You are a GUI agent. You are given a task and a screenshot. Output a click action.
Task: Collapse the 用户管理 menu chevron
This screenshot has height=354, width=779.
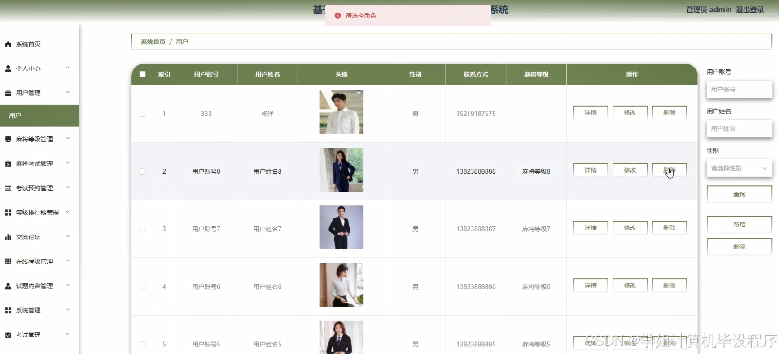tap(68, 92)
